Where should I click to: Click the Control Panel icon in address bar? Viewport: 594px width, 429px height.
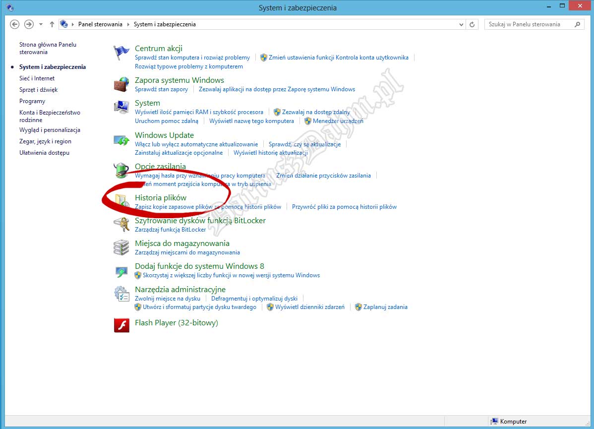[64, 24]
